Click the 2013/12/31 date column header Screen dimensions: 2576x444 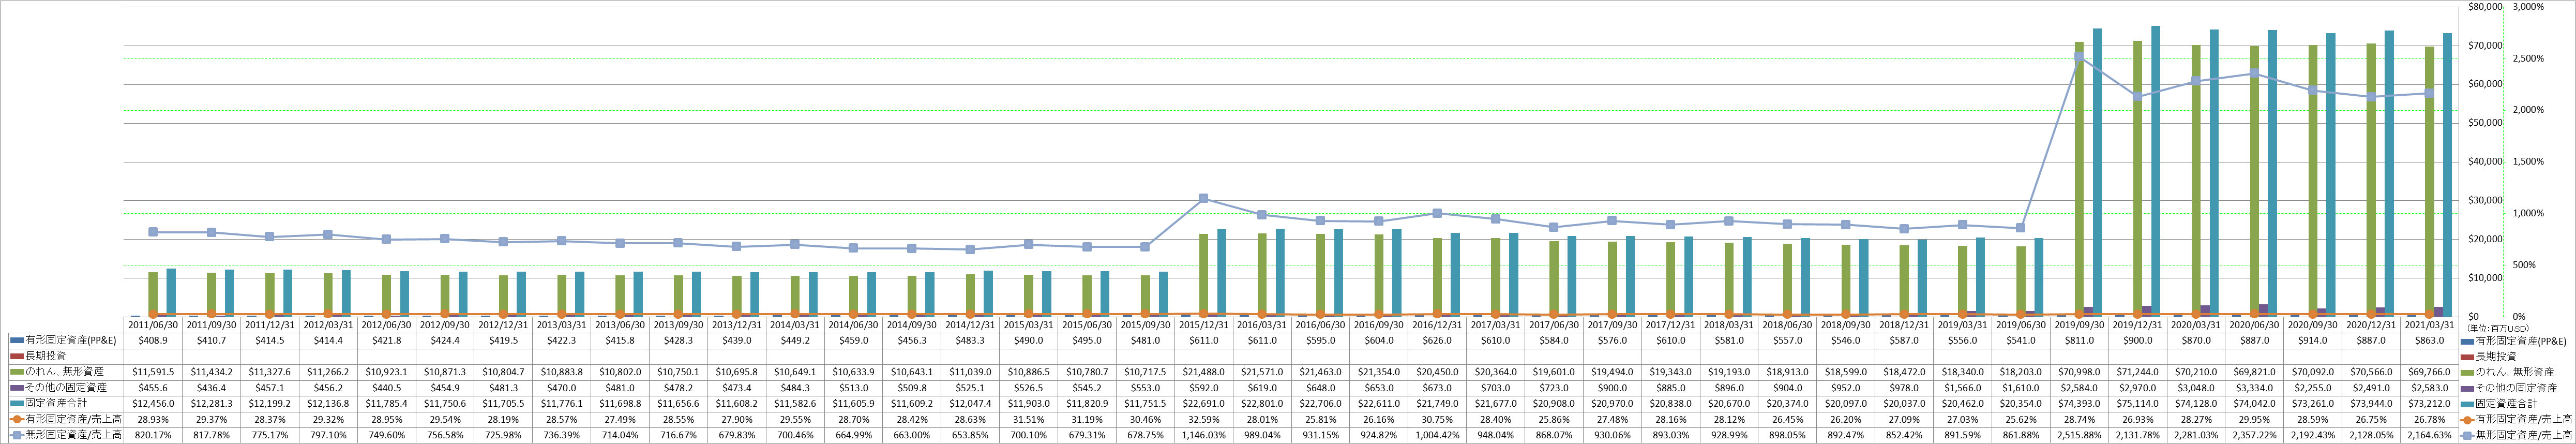pyautogui.click(x=737, y=324)
